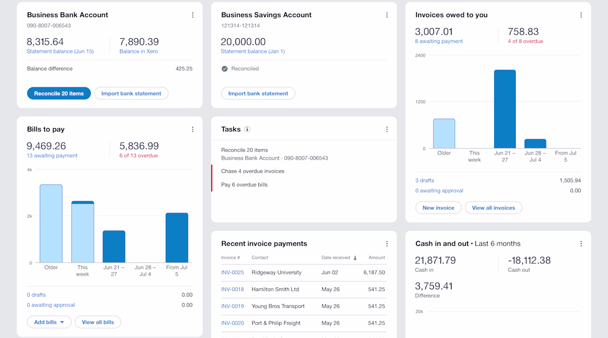This screenshot has width=608, height=338.
Task: Open Tasks widget options menu
Action: (387, 129)
